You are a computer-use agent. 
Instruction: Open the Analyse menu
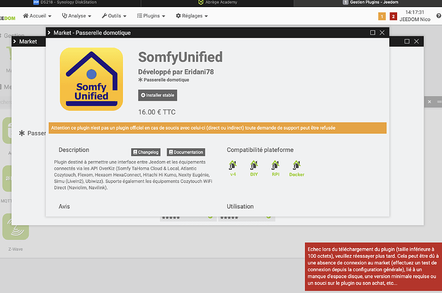coord(76,16)
